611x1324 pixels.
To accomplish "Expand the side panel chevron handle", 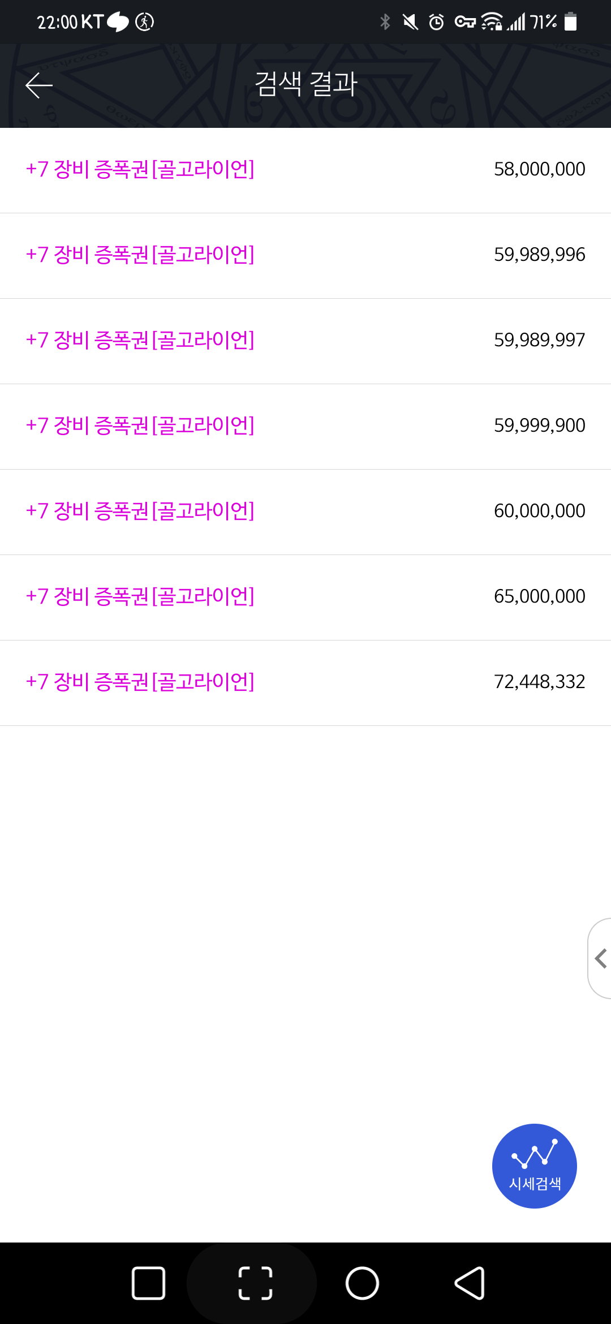I will (600, 958).
